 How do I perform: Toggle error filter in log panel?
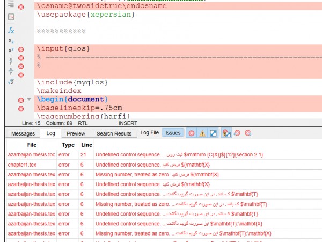[x=192, y=133]
